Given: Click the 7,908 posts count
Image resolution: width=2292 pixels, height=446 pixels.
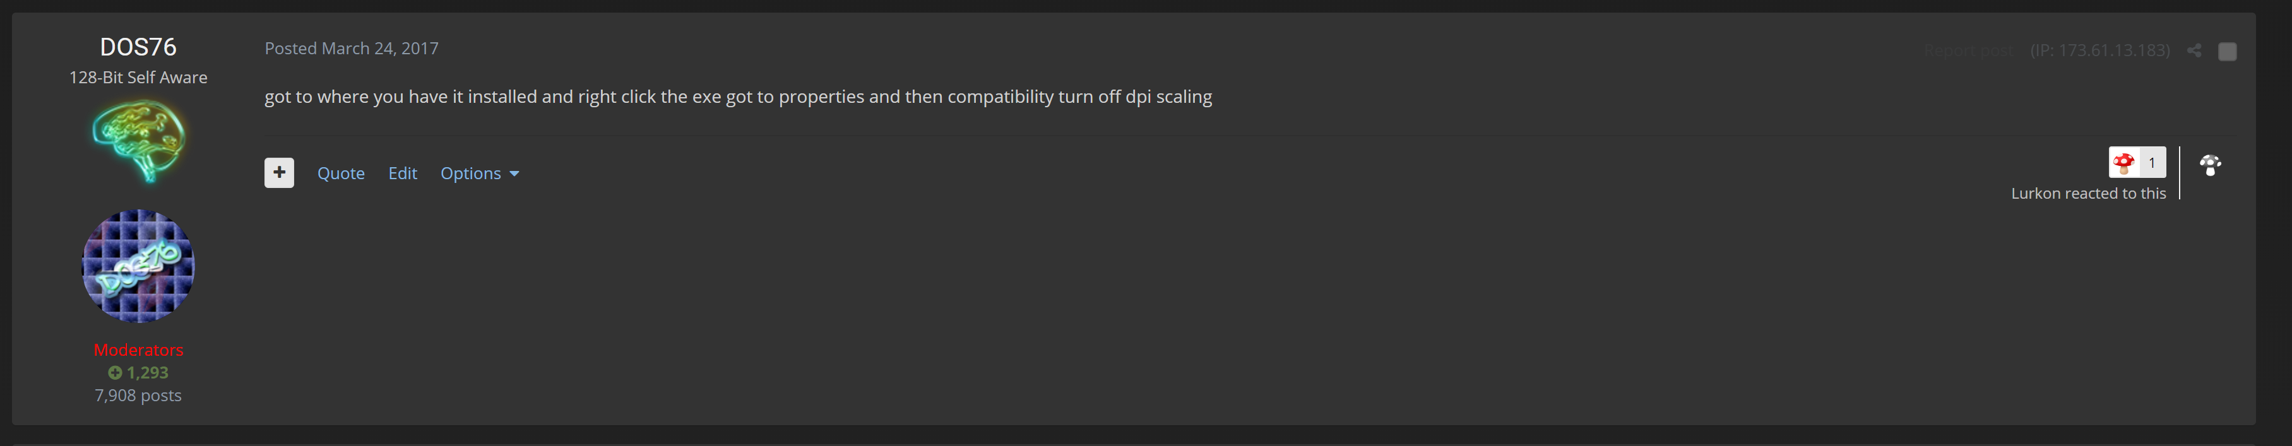Looking at the screenshot, I should [x=138, y=396].
